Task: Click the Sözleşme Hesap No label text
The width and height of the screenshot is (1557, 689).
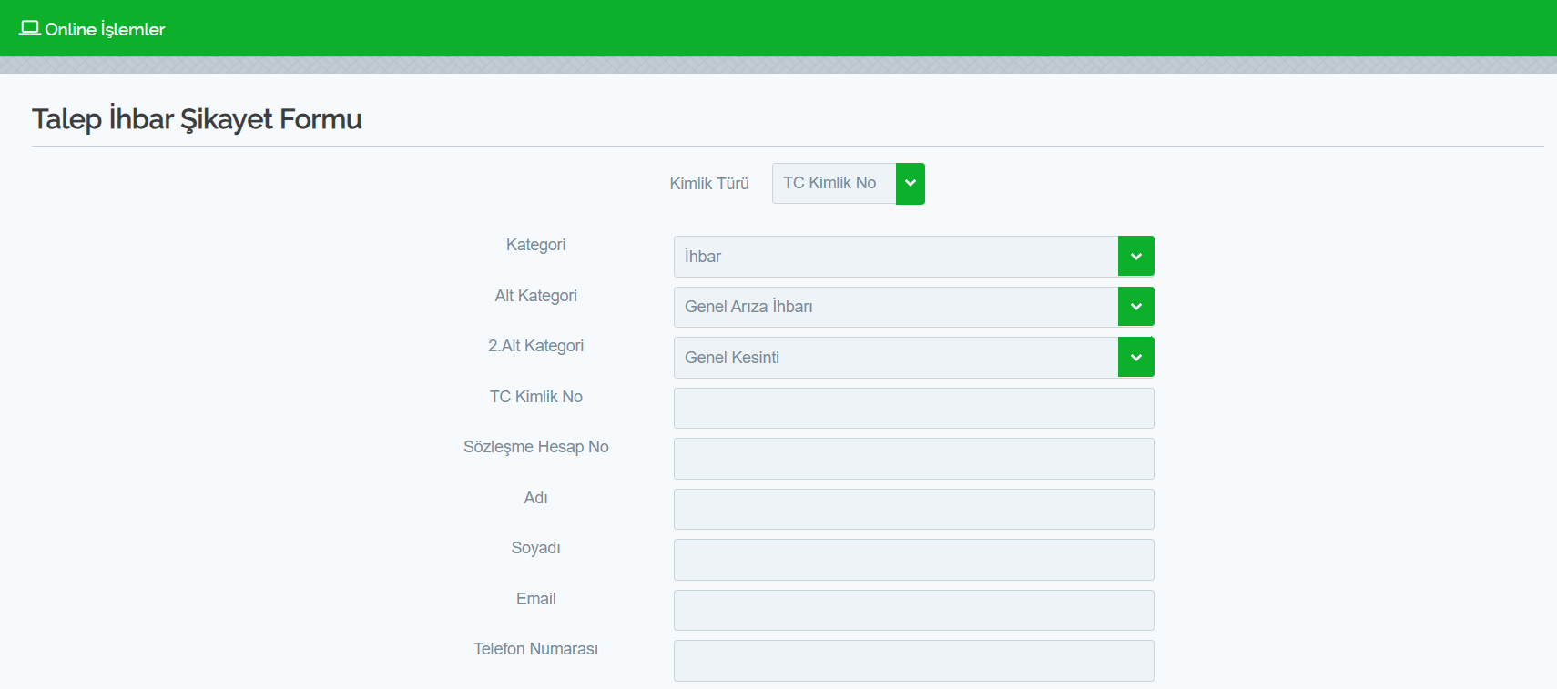Action: coord(535,447)
